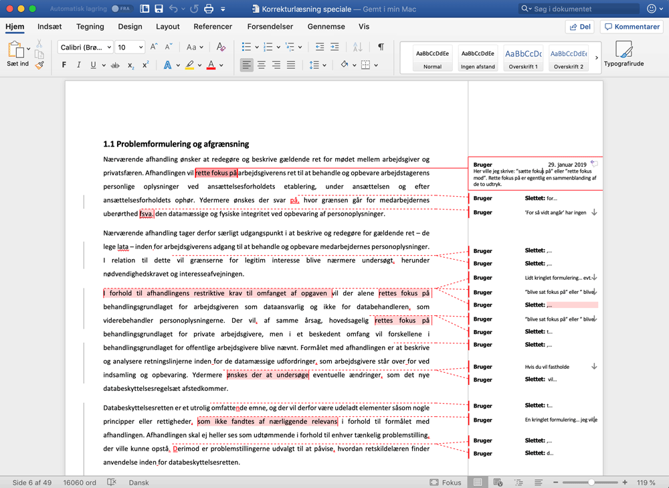Screen dimensions: 669x488
Task: Switch to Outline view in status bar
Action: pyautogui.click(x=518, y=483)
